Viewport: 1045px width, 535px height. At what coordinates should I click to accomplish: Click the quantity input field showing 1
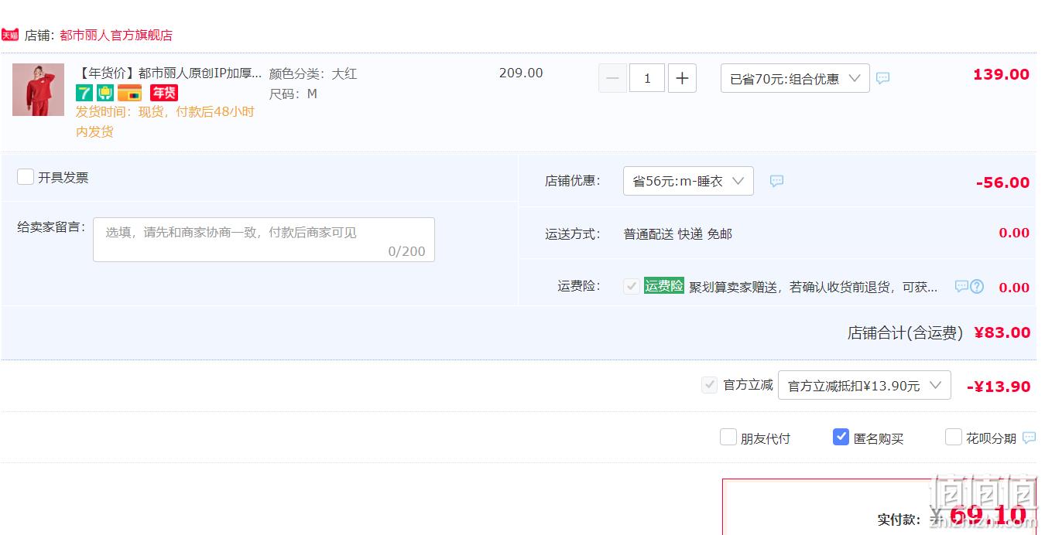point(647,78)
